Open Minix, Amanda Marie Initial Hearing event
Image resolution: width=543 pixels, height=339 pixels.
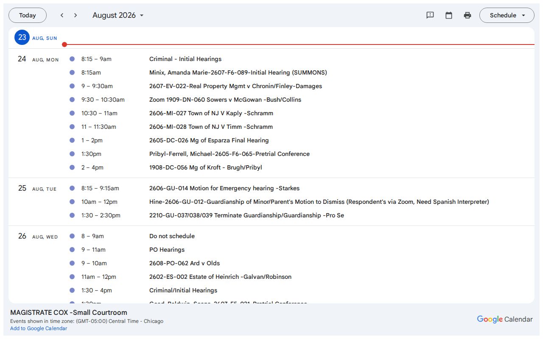[238, 72]
